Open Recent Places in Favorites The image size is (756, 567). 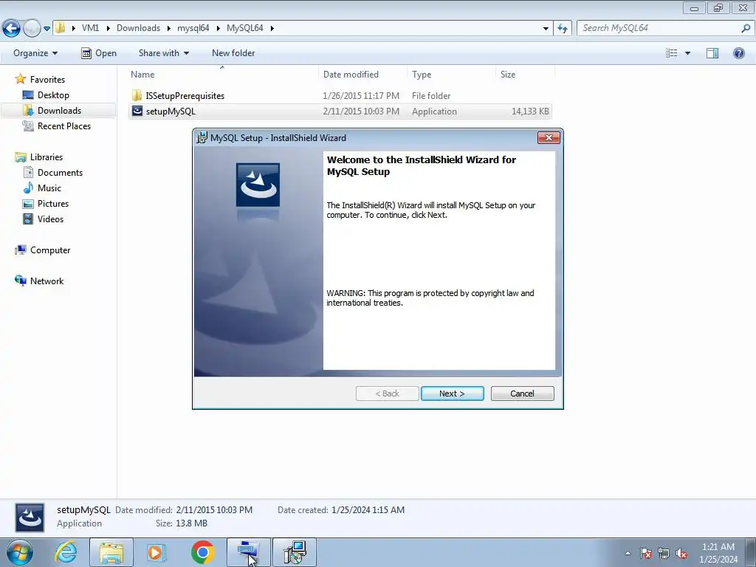click(x=64, y=126)
